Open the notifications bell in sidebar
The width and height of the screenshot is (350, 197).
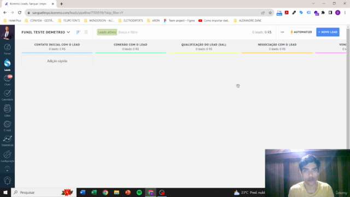[x=7, y=181]
